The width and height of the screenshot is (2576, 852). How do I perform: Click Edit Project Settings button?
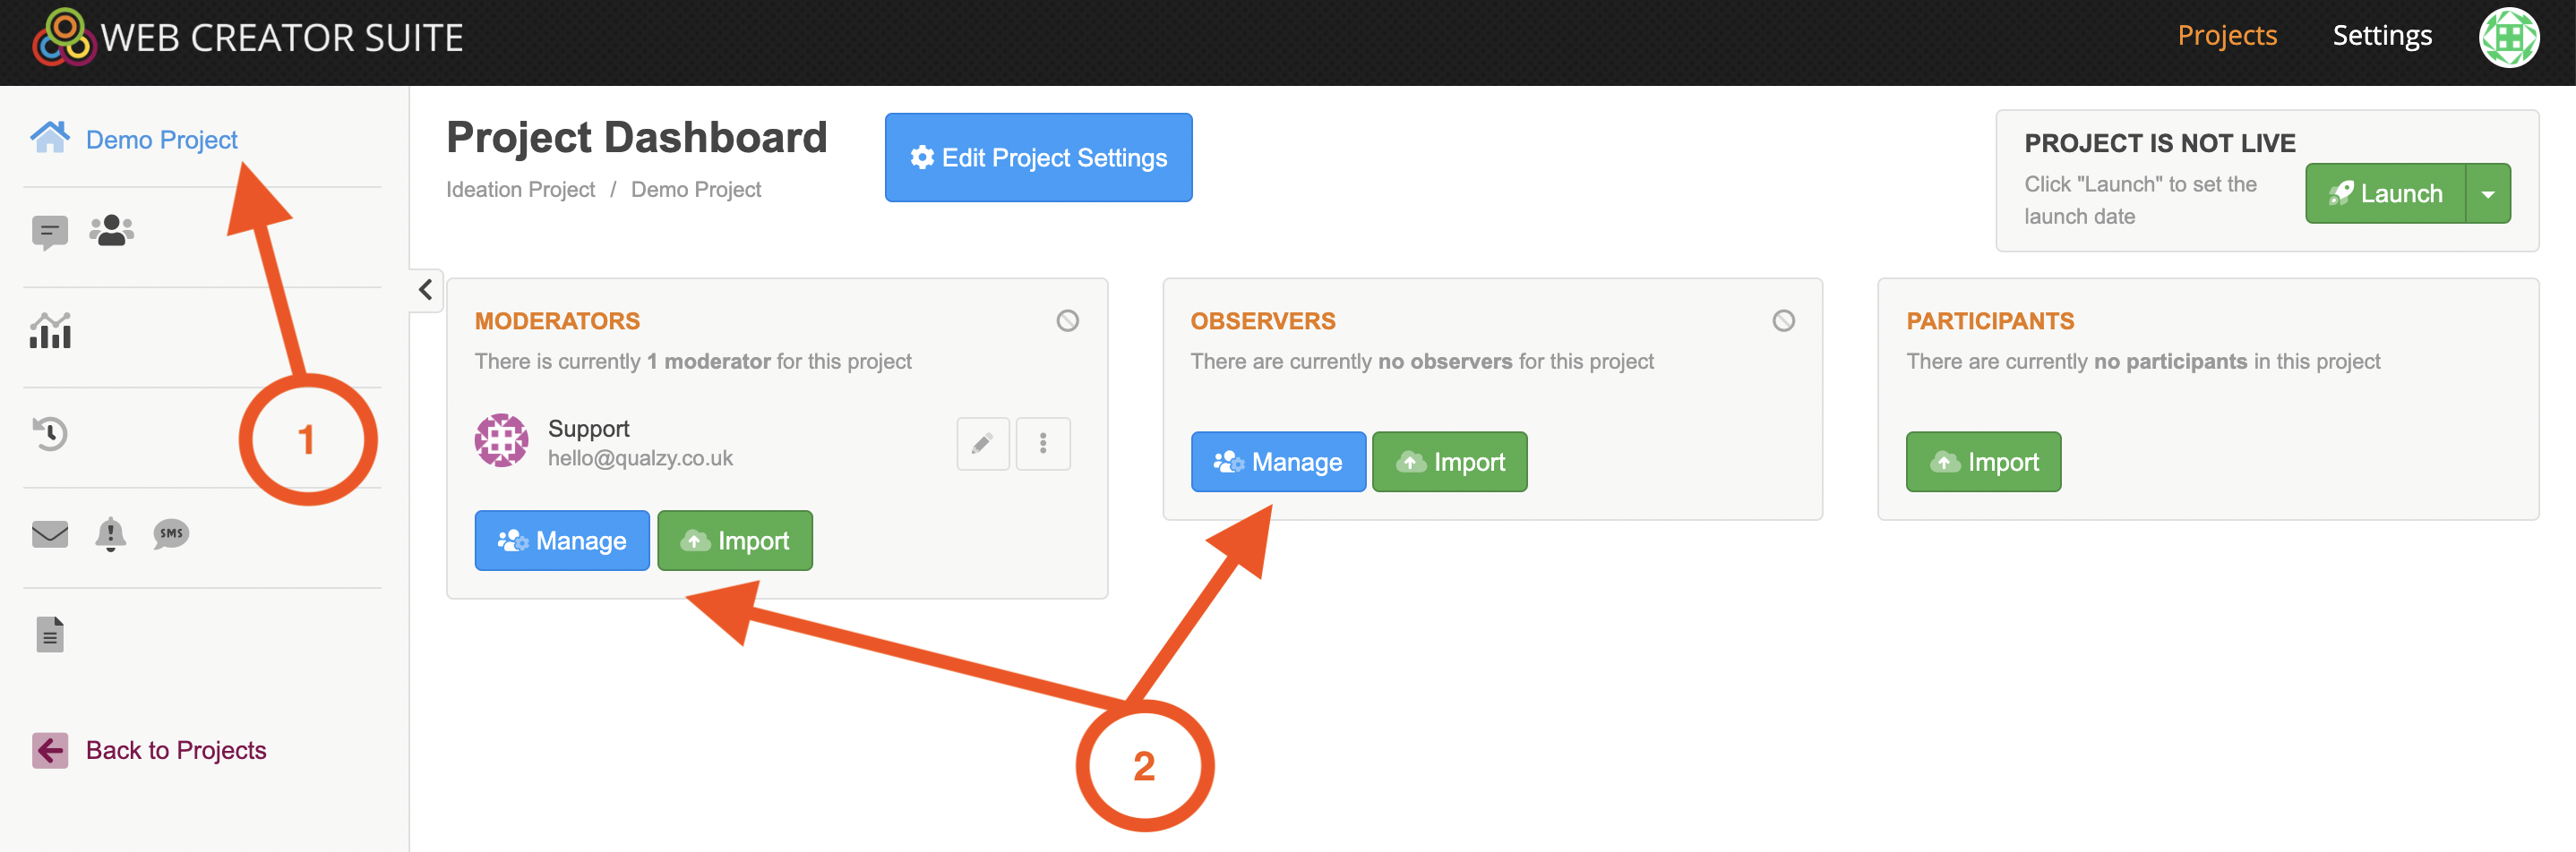[1038, 158]
